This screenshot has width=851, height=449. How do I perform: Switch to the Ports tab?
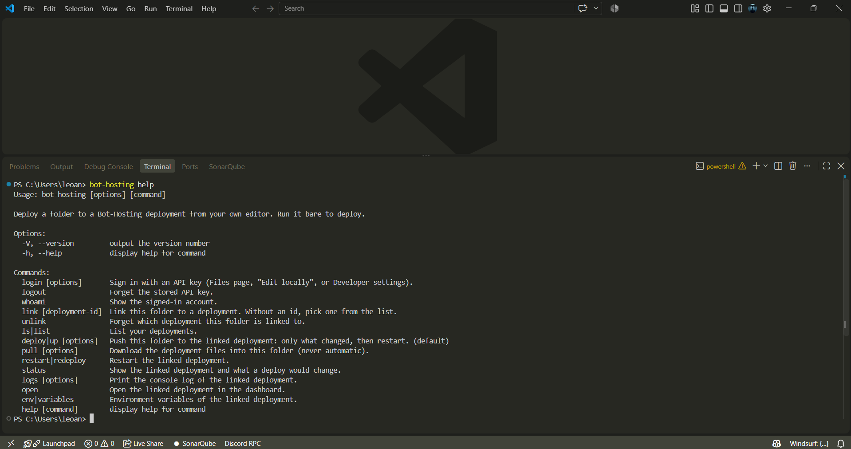tap(190, 166)
